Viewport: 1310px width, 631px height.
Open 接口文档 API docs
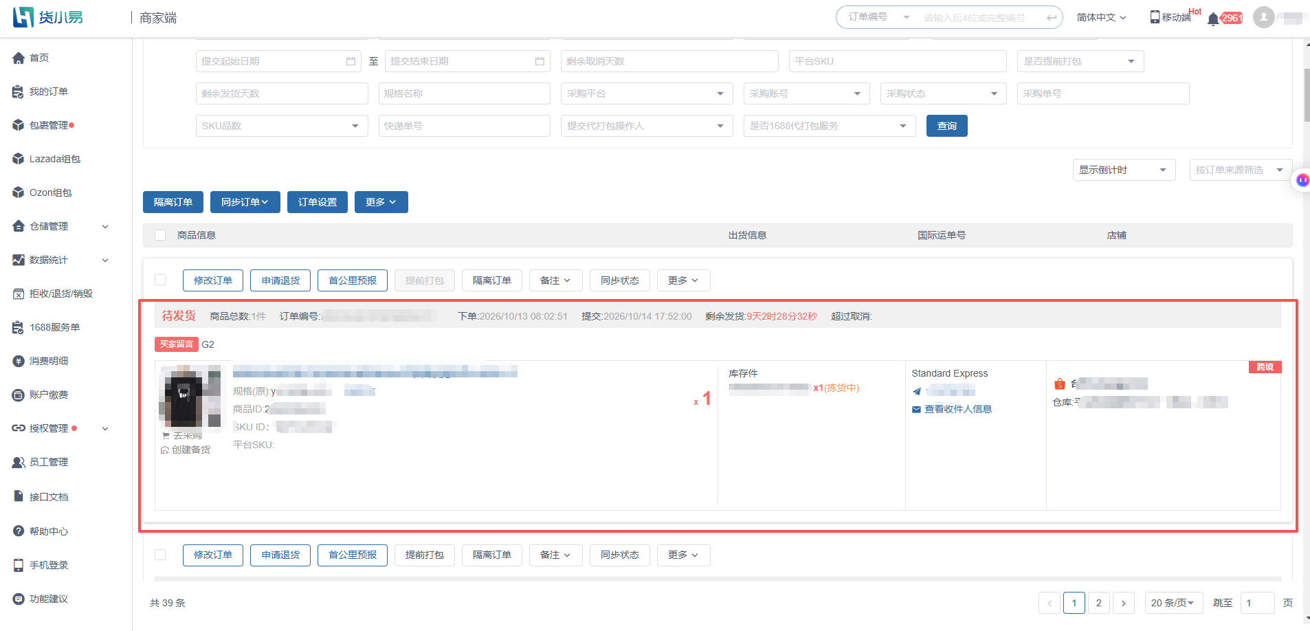click(x=48, y=496)
